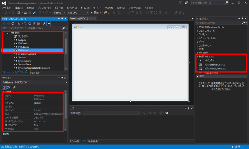Click the Property Pages wrench icon
This screenshot has width=249, height=149.
[x=14, y=87]
